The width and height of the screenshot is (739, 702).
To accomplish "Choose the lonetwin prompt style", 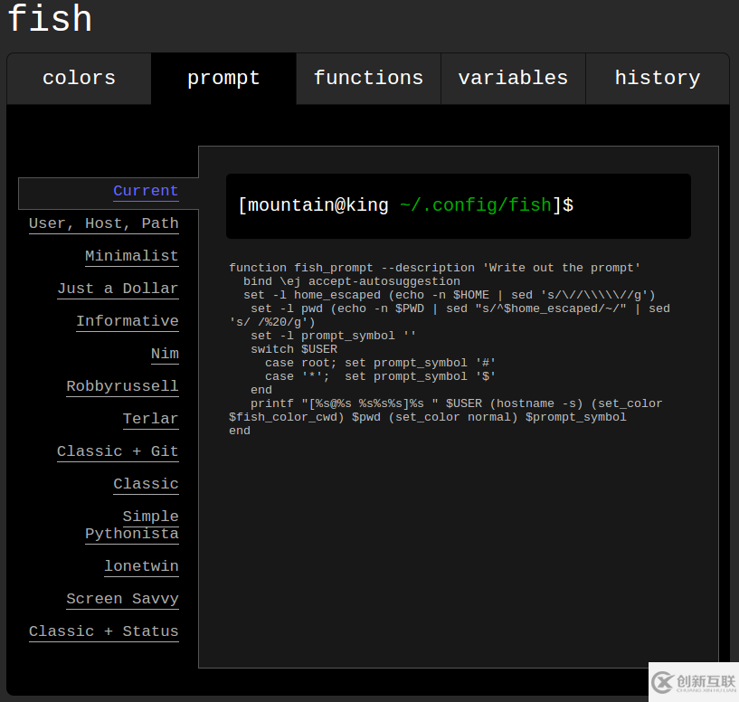I will coord(141,566).
